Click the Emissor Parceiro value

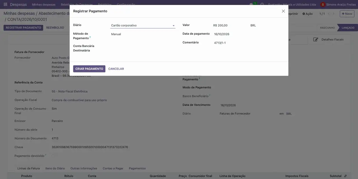57,121
